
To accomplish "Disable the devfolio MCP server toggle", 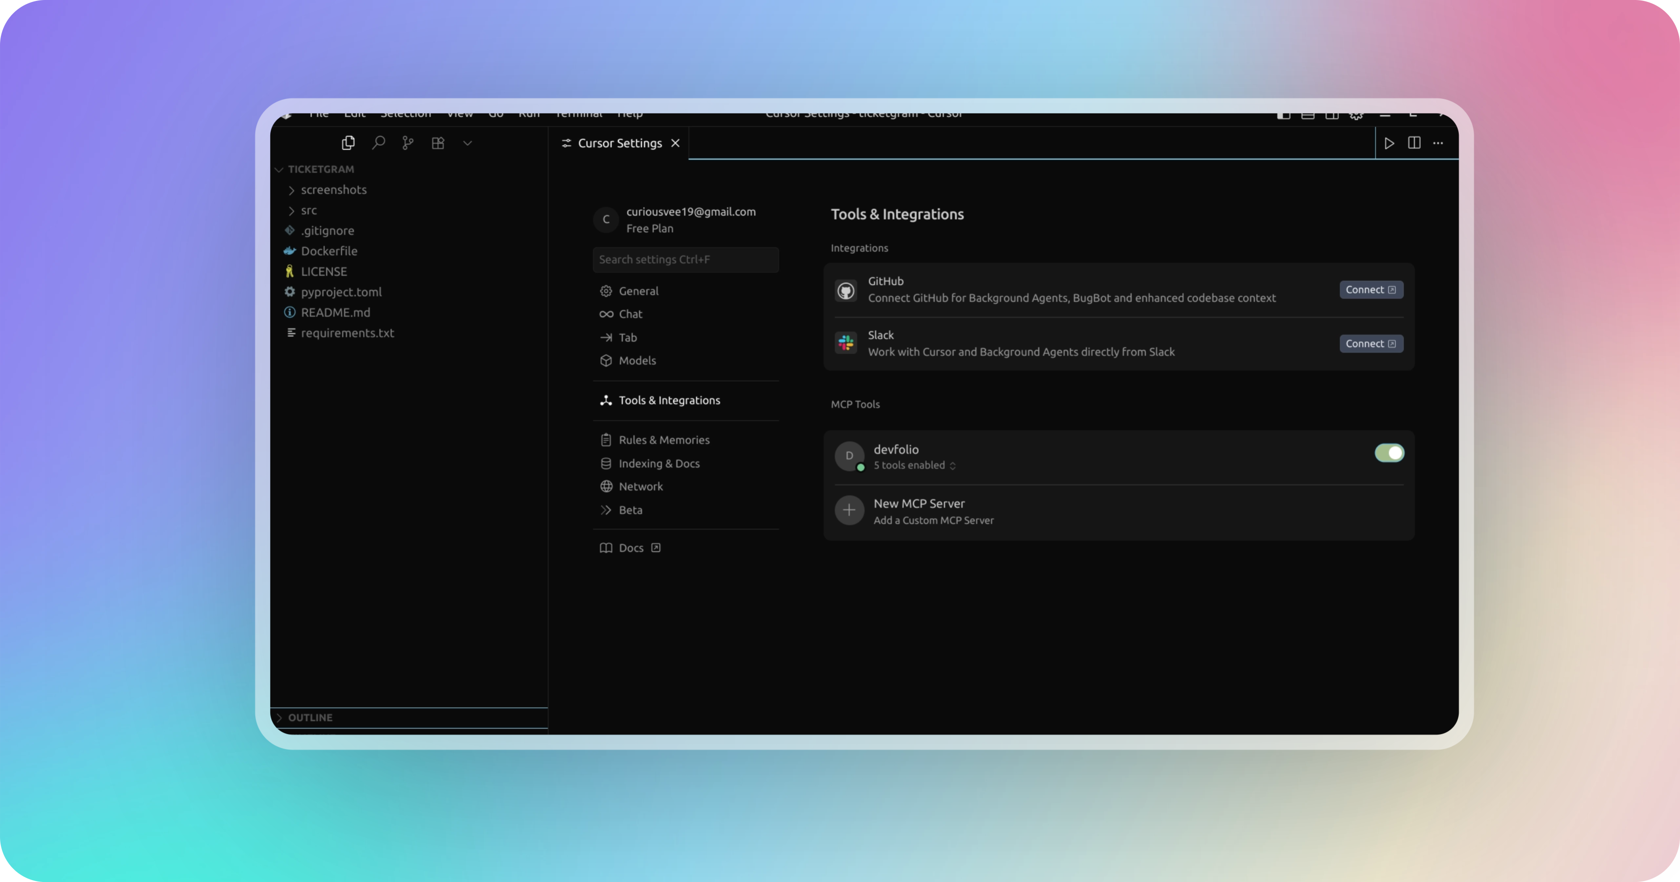I will [x=1389, y=453].
